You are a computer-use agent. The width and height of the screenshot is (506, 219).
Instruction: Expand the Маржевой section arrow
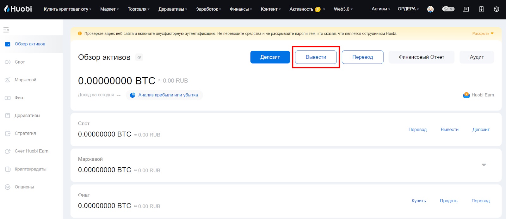tap(484, 165)
